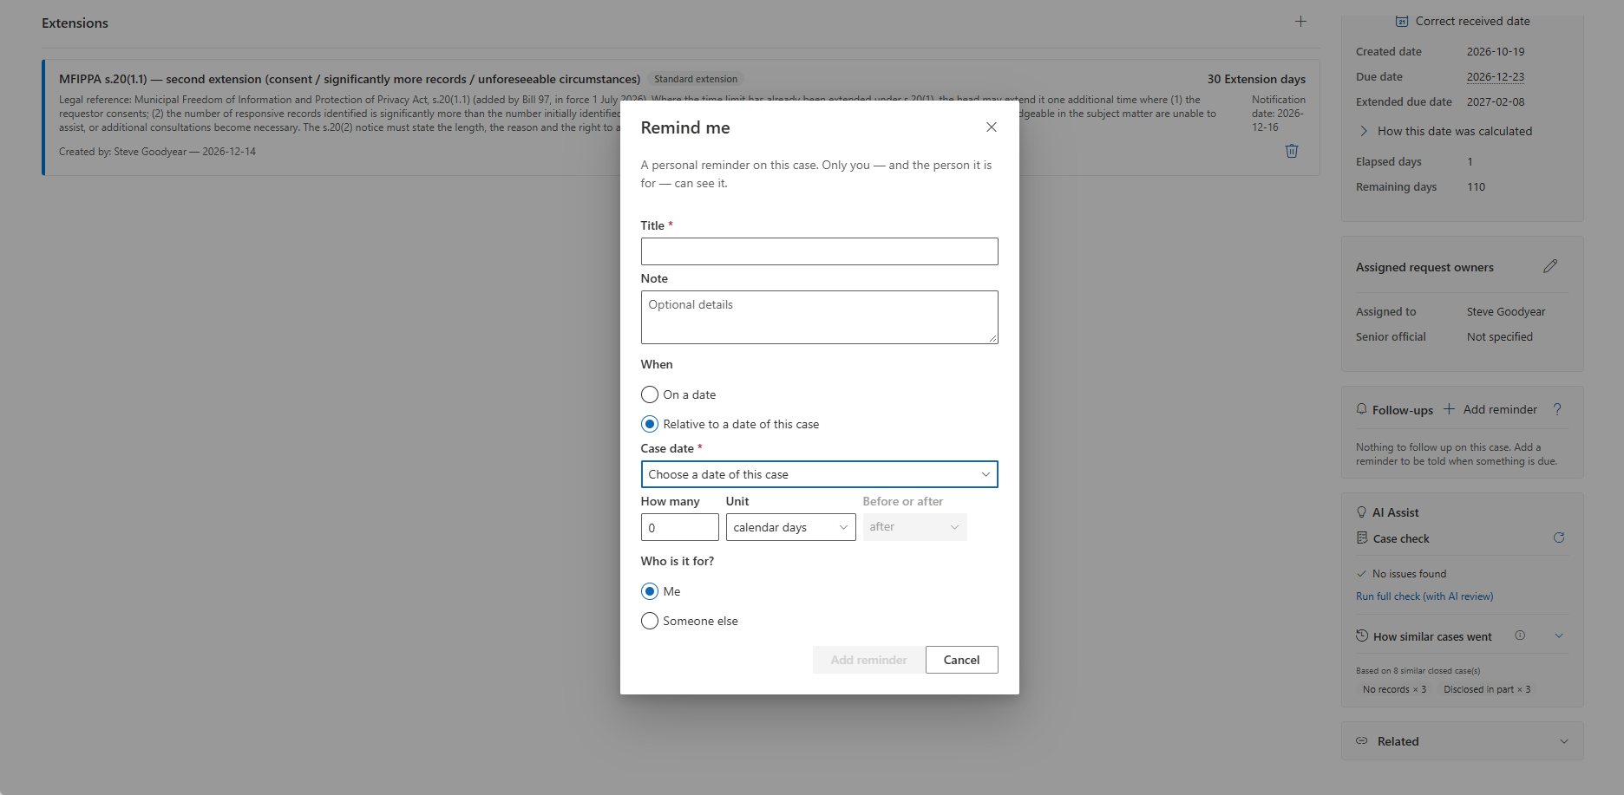Click the Case check document icon

tap(1362, 538)
